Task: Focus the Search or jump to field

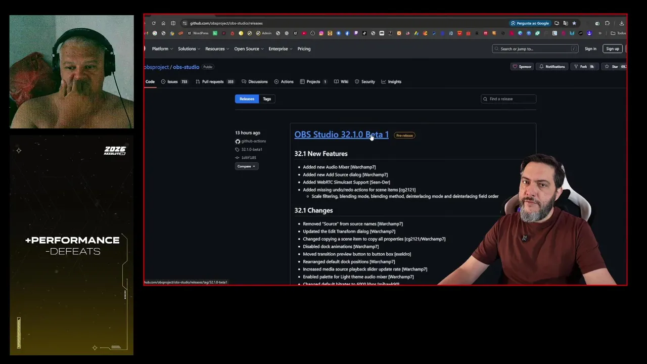Action: click(535, 49)
